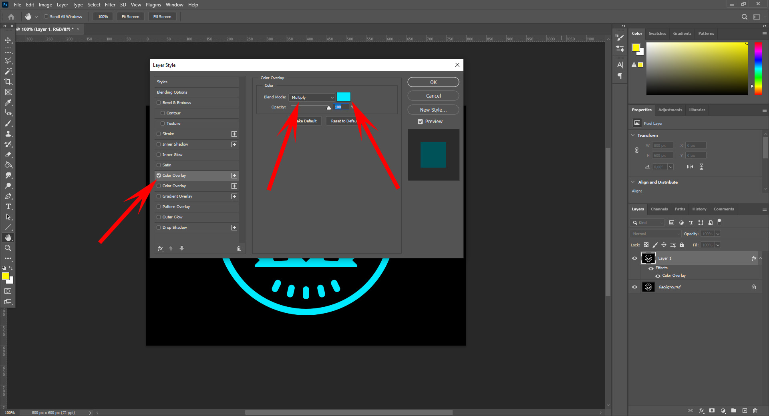The width and height of the screenshot is (769, 416).
Task: Move effect up in Layer Style list
Action: pos(171,248)
